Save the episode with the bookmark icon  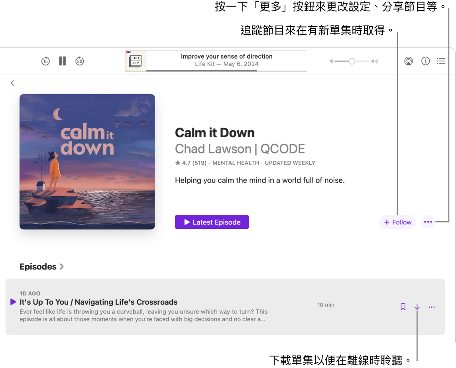[403, 307]
